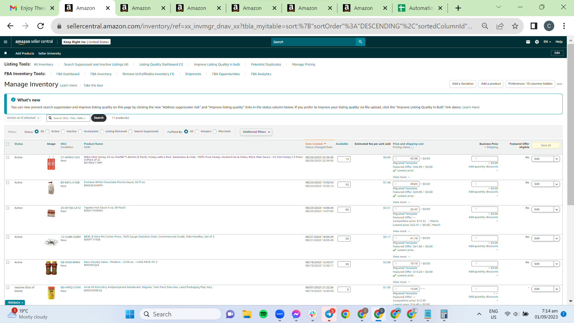The width and height of the screenshot is (574, 323).
Task: Select the Tapatio Hot Sauce row checkbox
Action: [x=8, y=208]
